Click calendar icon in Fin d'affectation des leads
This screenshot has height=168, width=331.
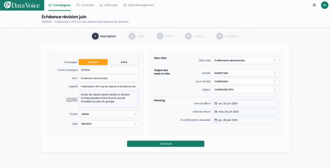[216, 120]
